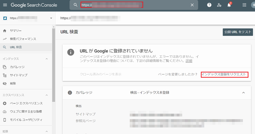Click the 参照元ページ label
255x134 pixels.
86,121
